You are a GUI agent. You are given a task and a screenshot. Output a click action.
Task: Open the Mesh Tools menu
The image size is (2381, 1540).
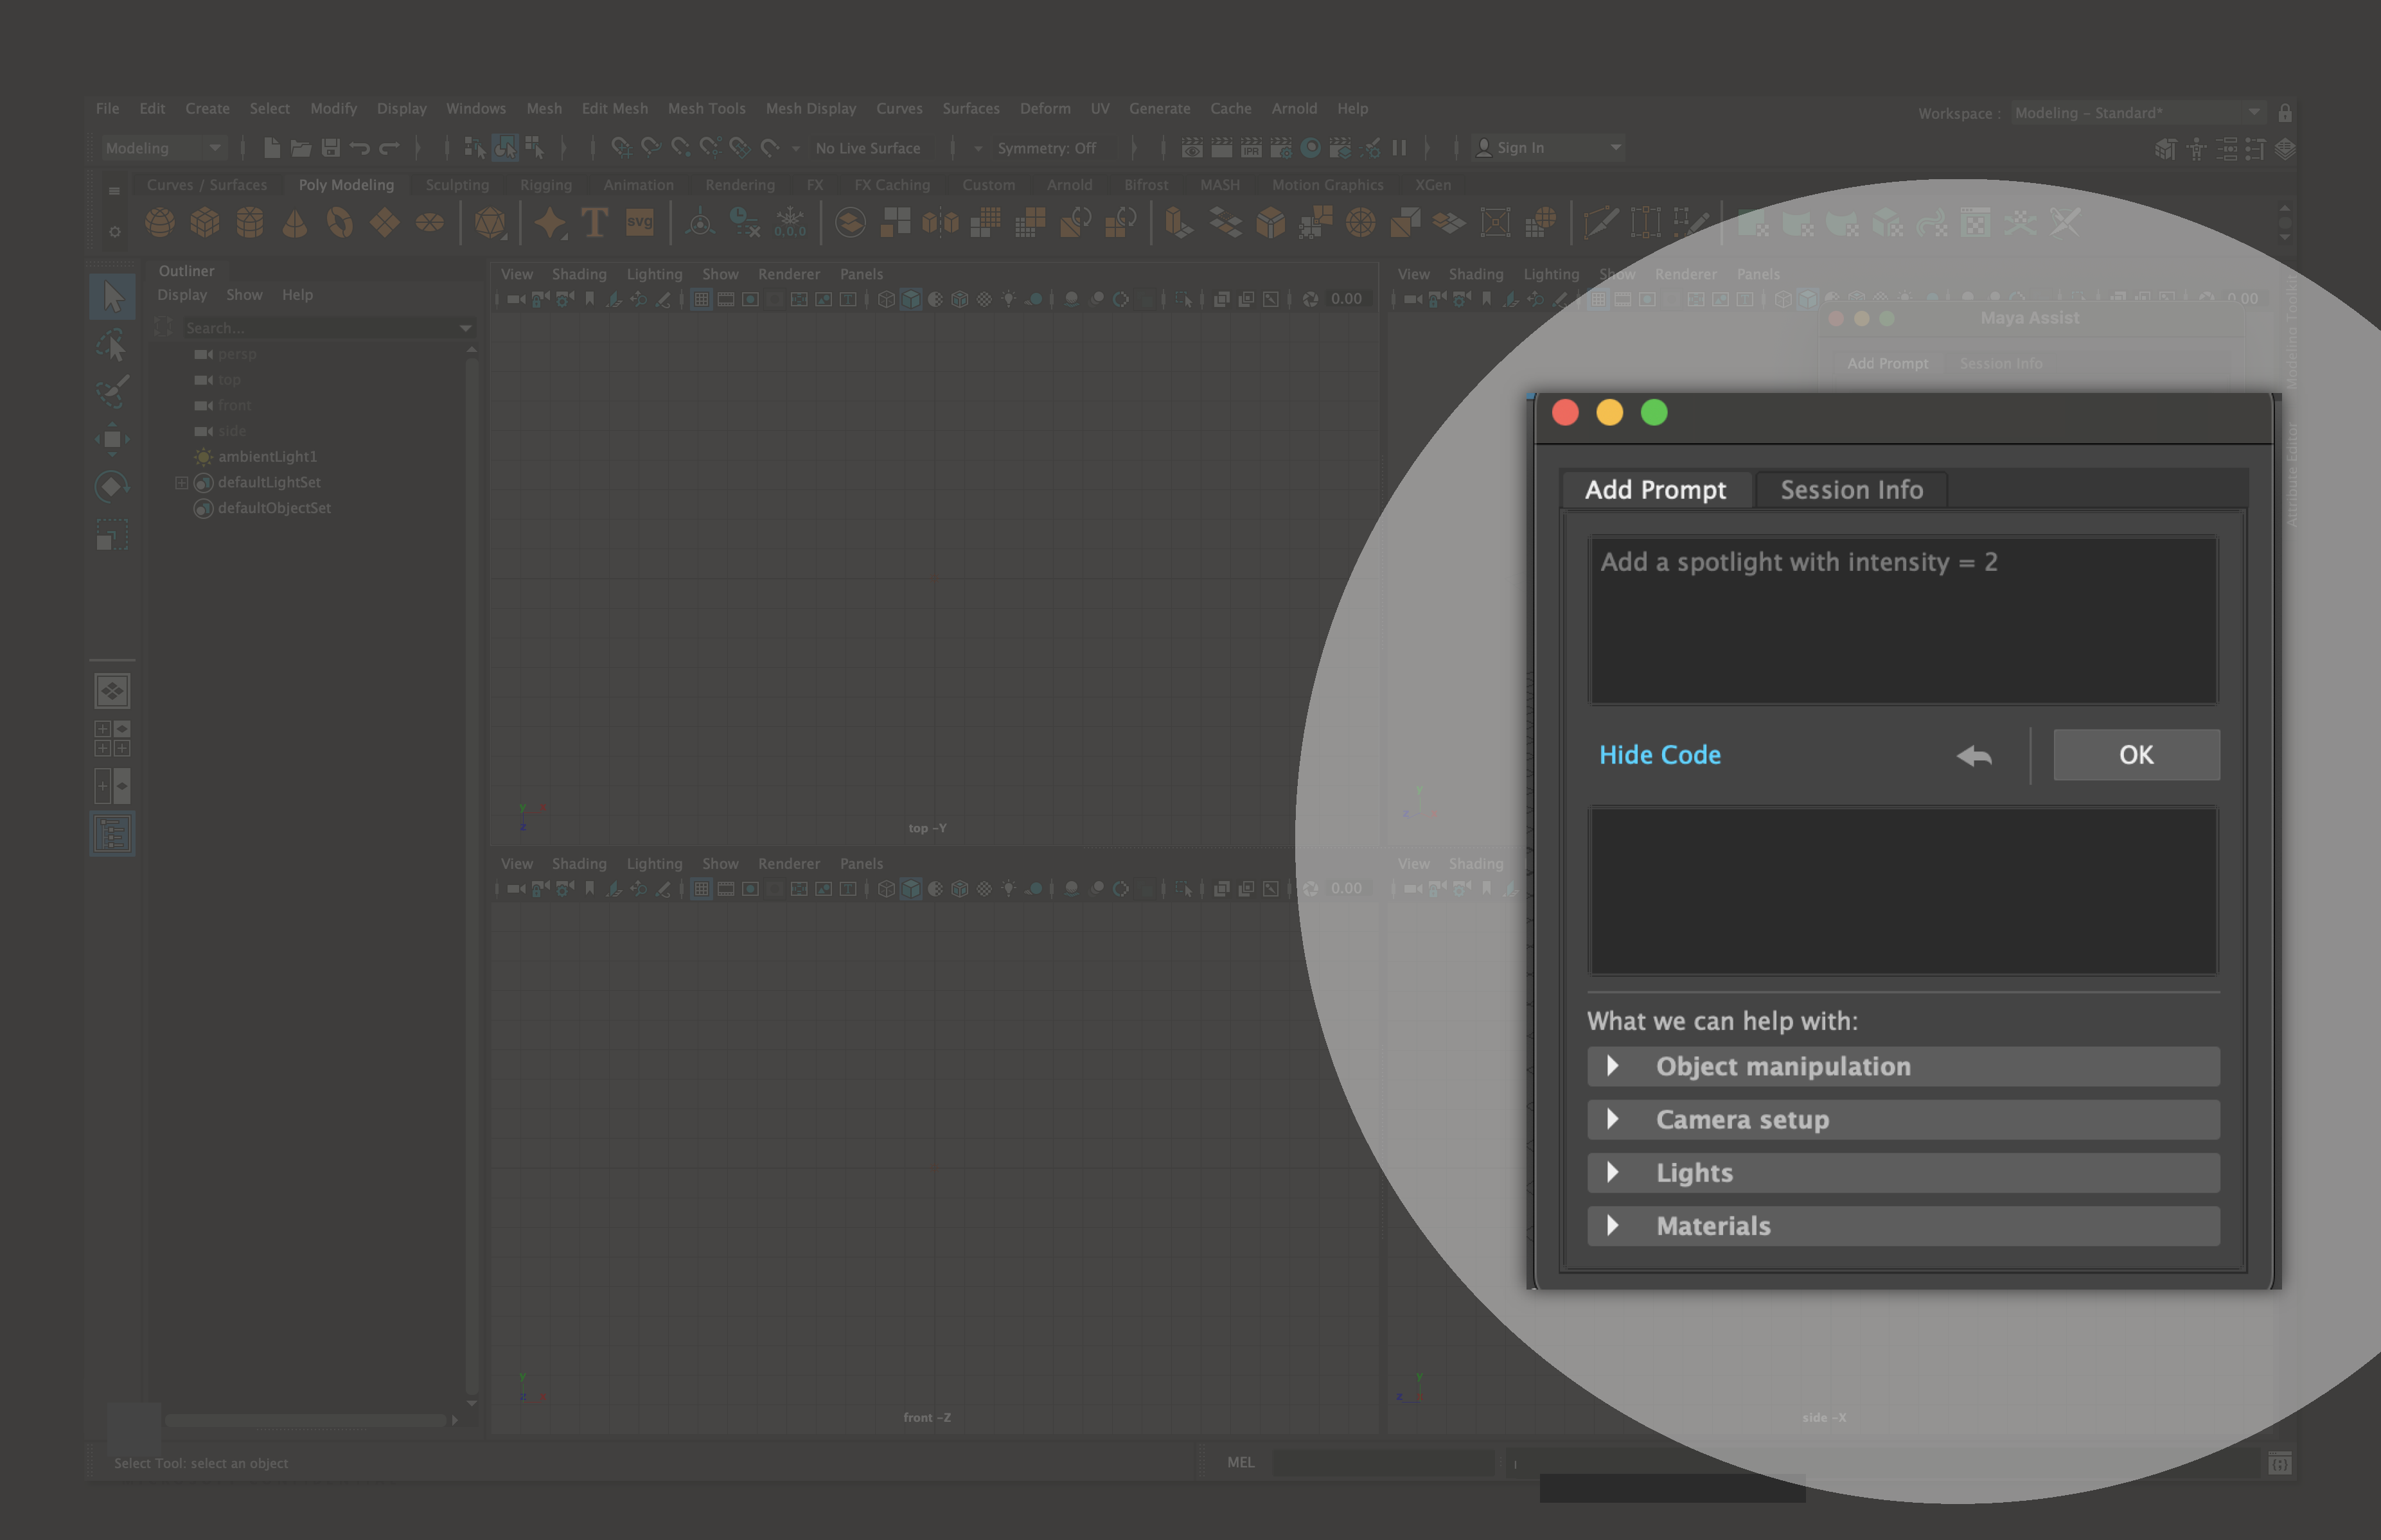(706, 108)
